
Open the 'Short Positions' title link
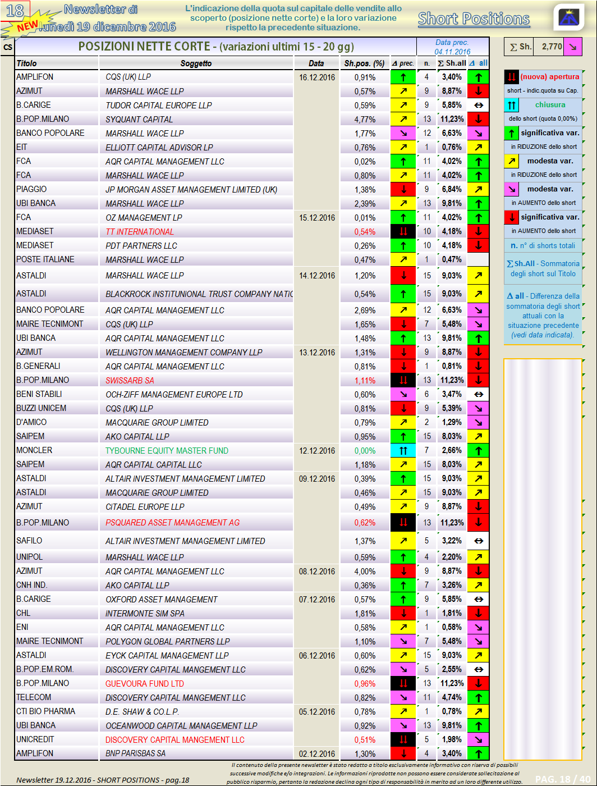[x=474, y=19]
